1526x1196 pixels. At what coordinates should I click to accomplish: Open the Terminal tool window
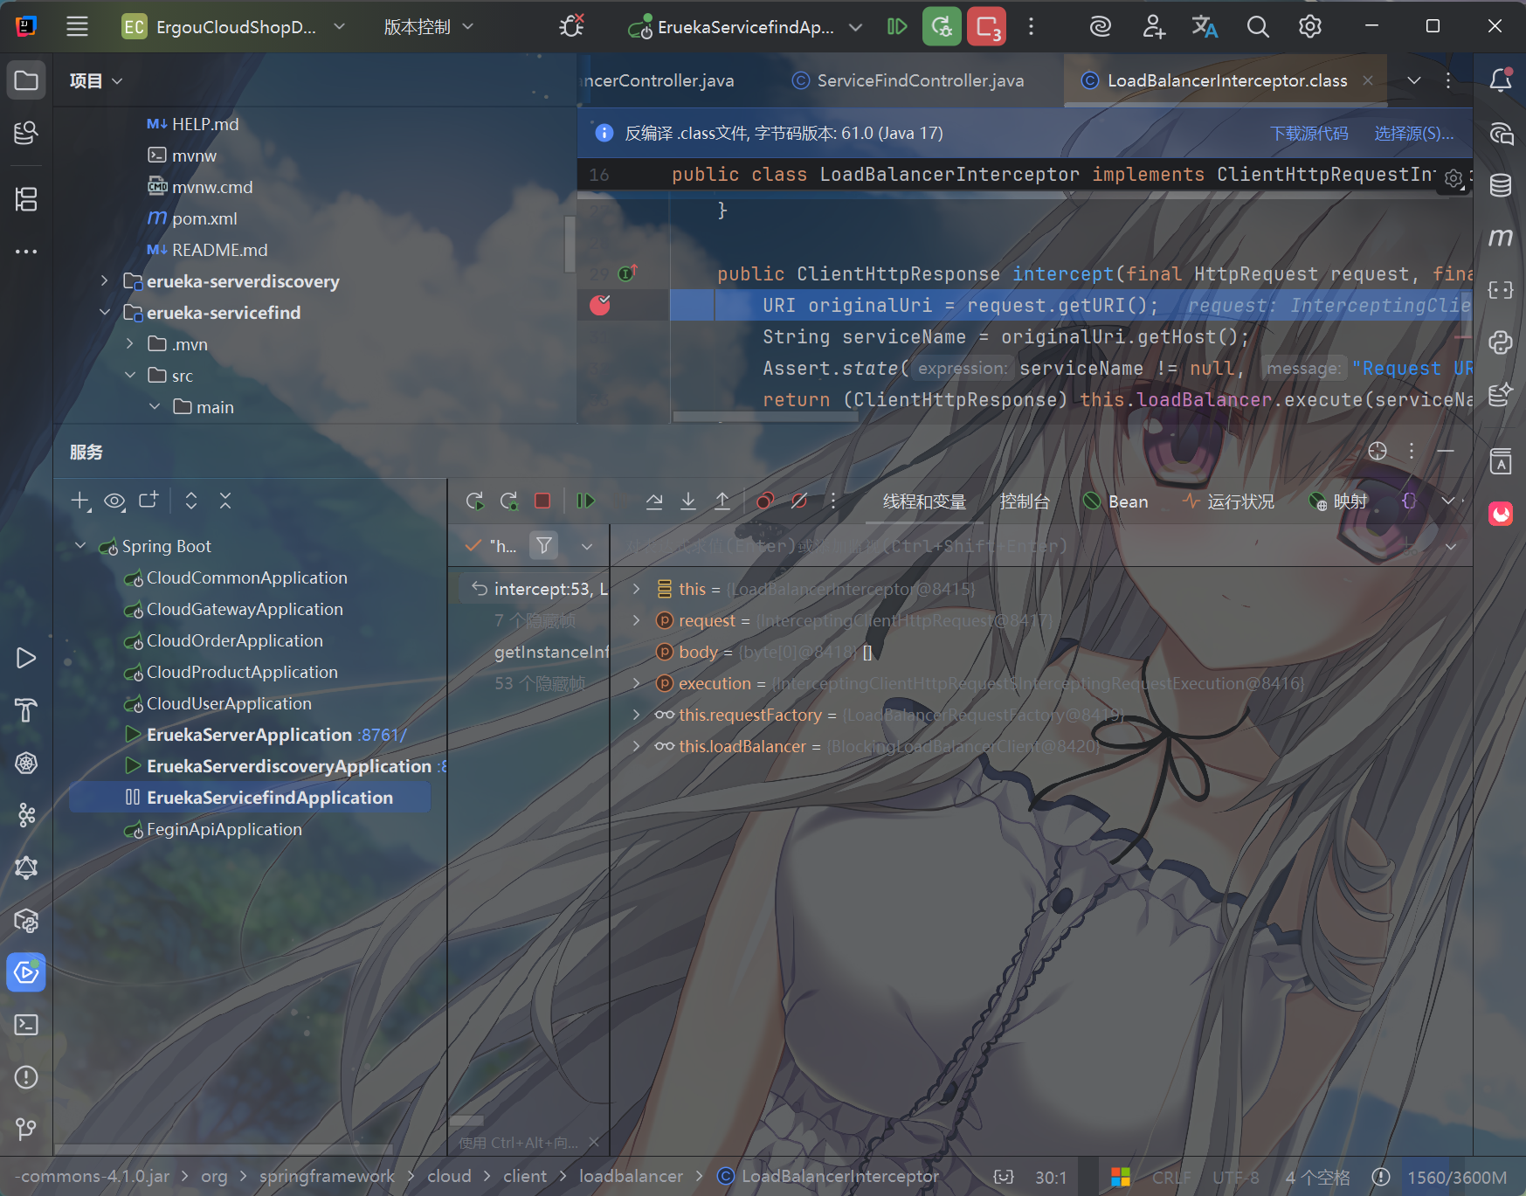click(x=26, y=1025)
